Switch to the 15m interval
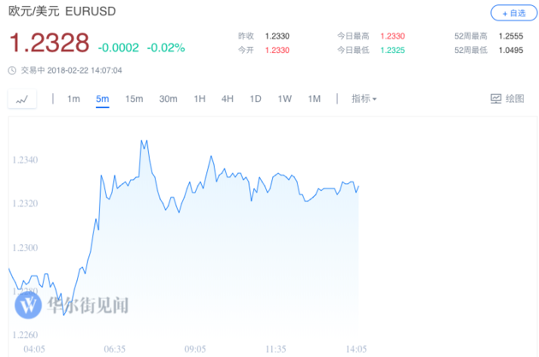The image size is (539, 357). [134, 99]
